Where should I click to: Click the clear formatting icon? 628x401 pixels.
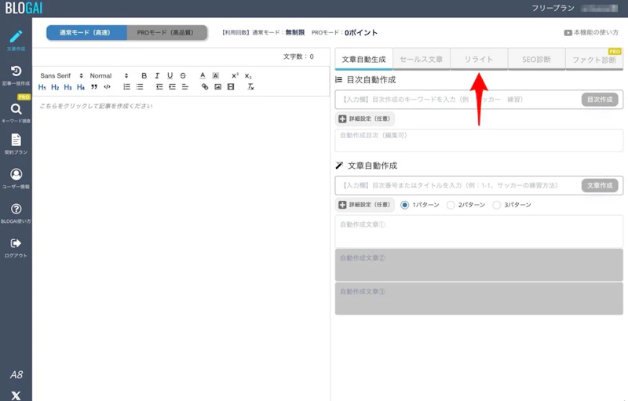250,87
